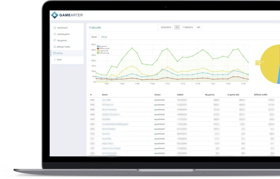This screenshot has height=179, width=280.
Task: Sort by the In-game Ads table column header
Action: (233, 95)
